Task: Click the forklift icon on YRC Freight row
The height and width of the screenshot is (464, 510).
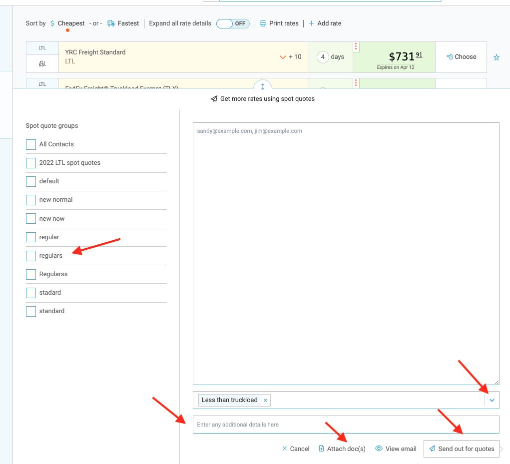Action: 42,63
